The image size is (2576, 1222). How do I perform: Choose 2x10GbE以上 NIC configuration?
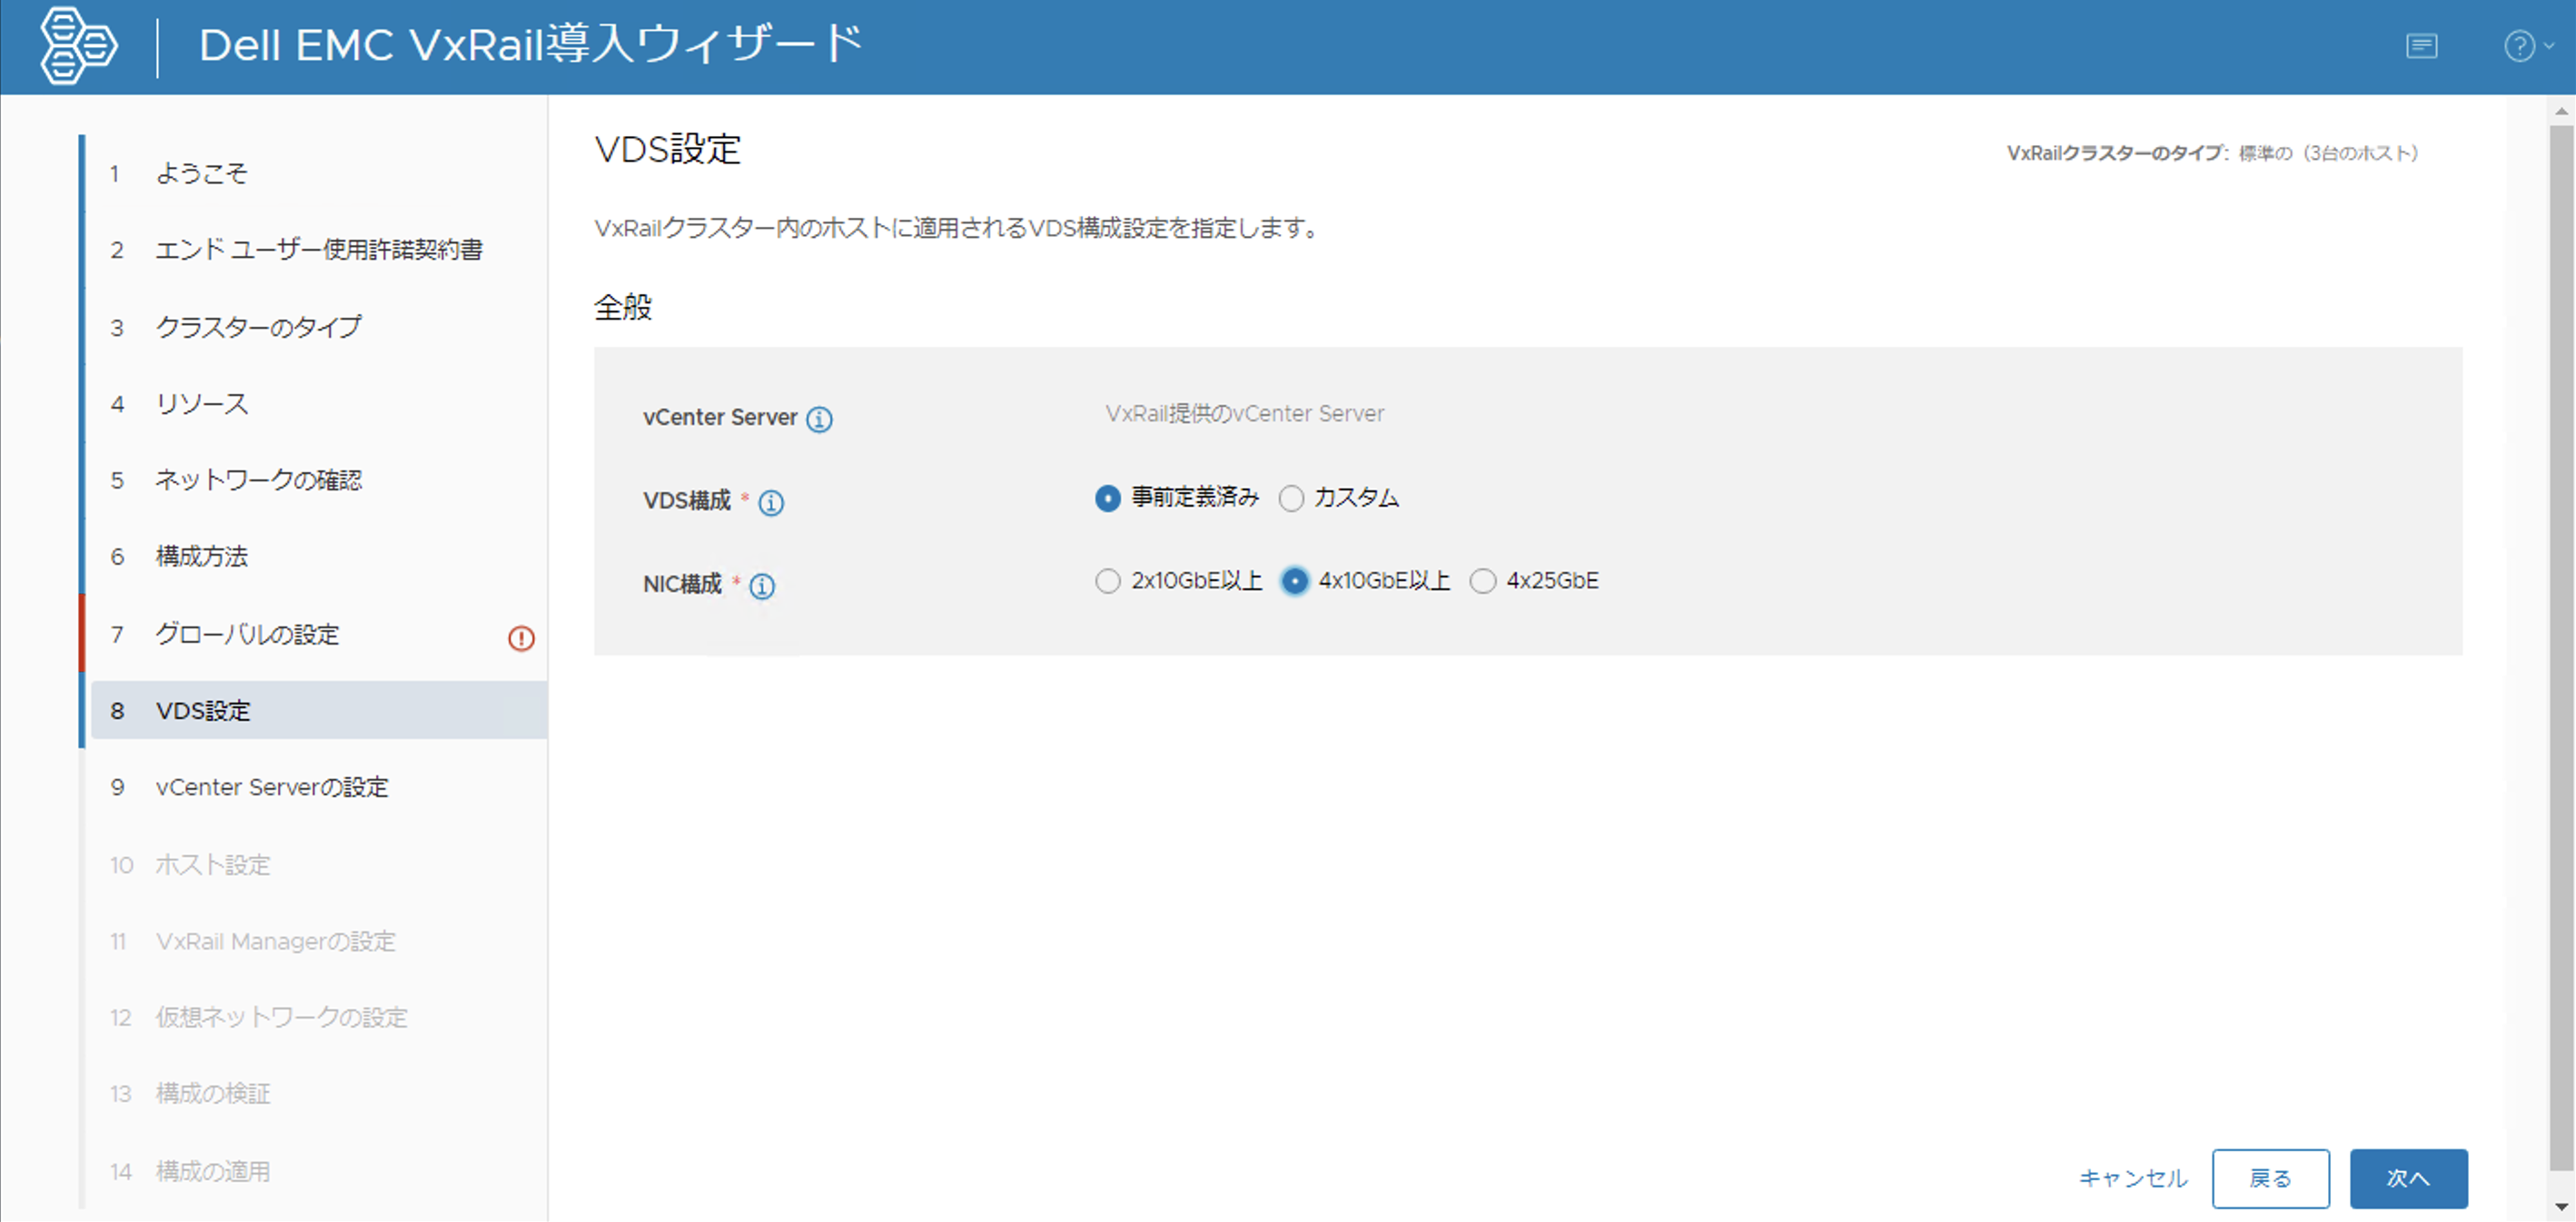point(1107,580)
